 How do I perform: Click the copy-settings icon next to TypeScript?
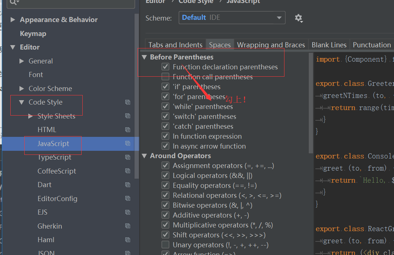pos(128,157)
